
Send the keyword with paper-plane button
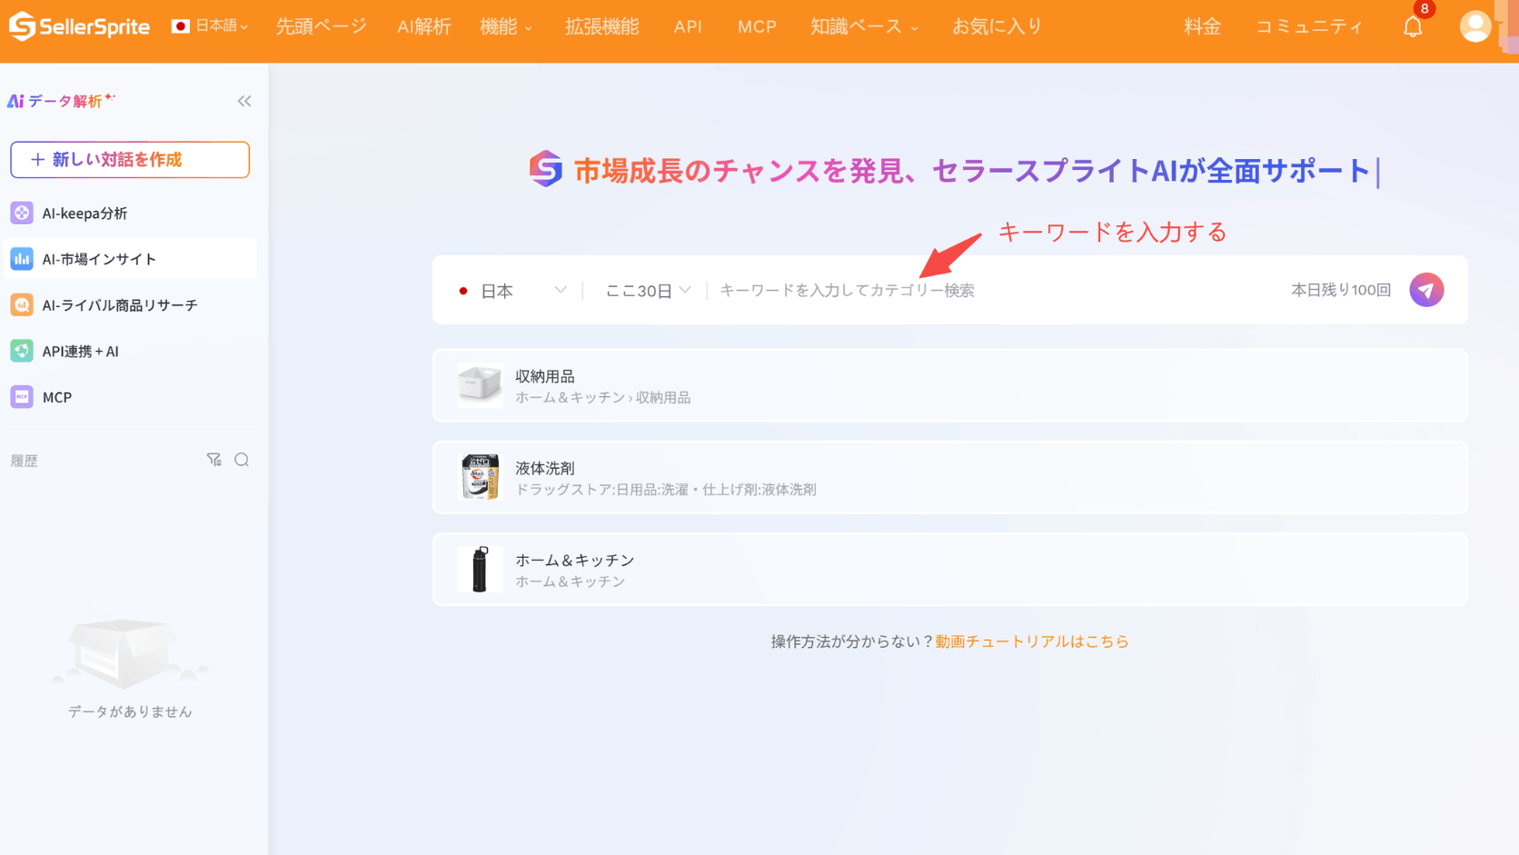coord(1426,290)
